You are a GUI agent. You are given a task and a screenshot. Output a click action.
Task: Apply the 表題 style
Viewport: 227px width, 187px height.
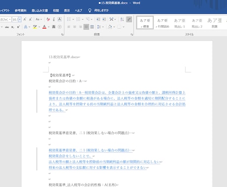tap(215, 23)
